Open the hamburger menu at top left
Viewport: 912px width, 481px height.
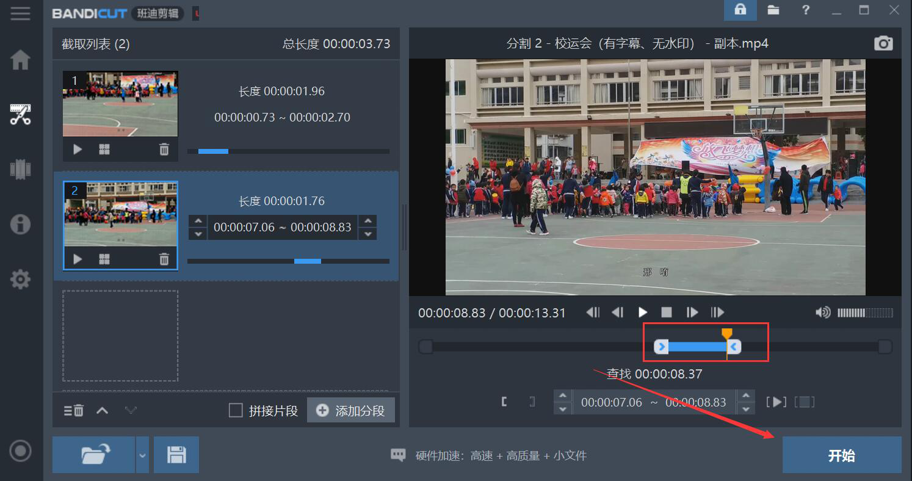click(x=20, y=13)
